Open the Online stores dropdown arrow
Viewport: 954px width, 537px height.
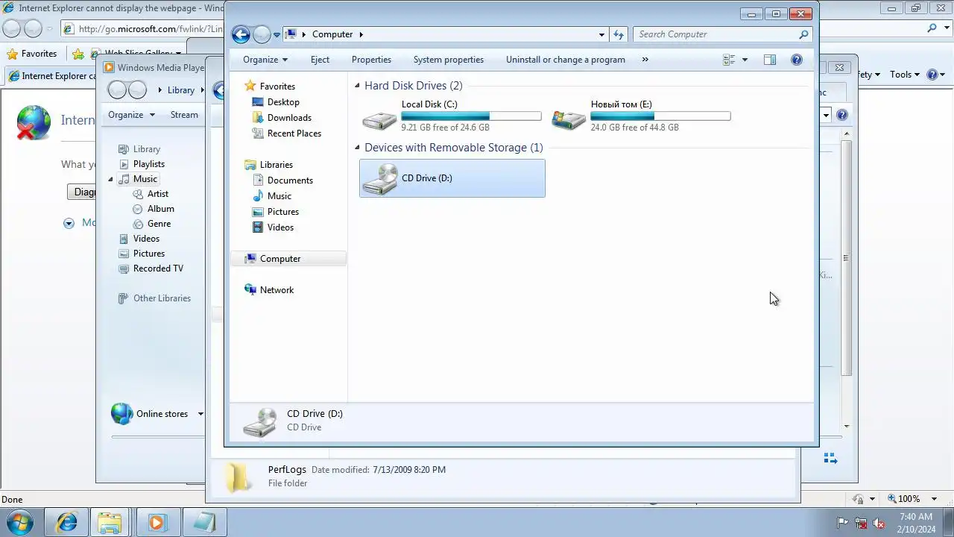click(x=200, y=414)
